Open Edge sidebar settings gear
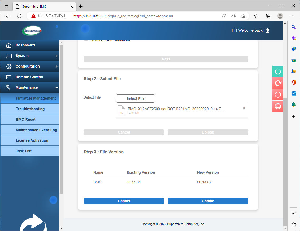This screenshot has height=231, width=300. point(293,225)
